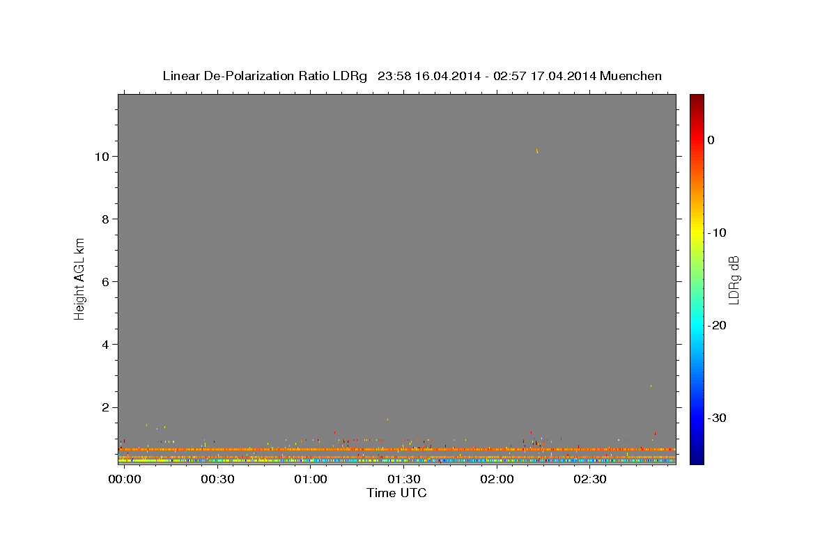Click the isolated orange echo near 10 km height

(x=536, y=150)
